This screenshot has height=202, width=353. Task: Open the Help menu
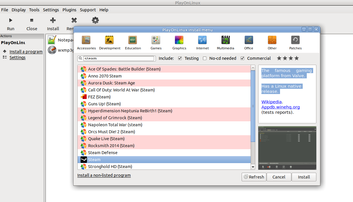pyautogui.click(x=104, y=10)
